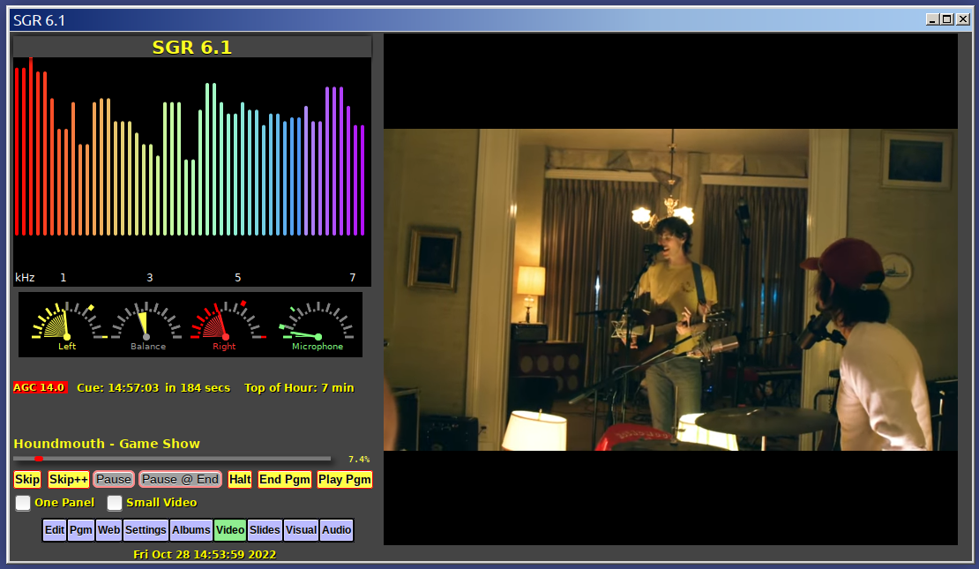979x569 pixels.
Task: Select the highlighted Video tab
Action: click(x=230, y=530)
